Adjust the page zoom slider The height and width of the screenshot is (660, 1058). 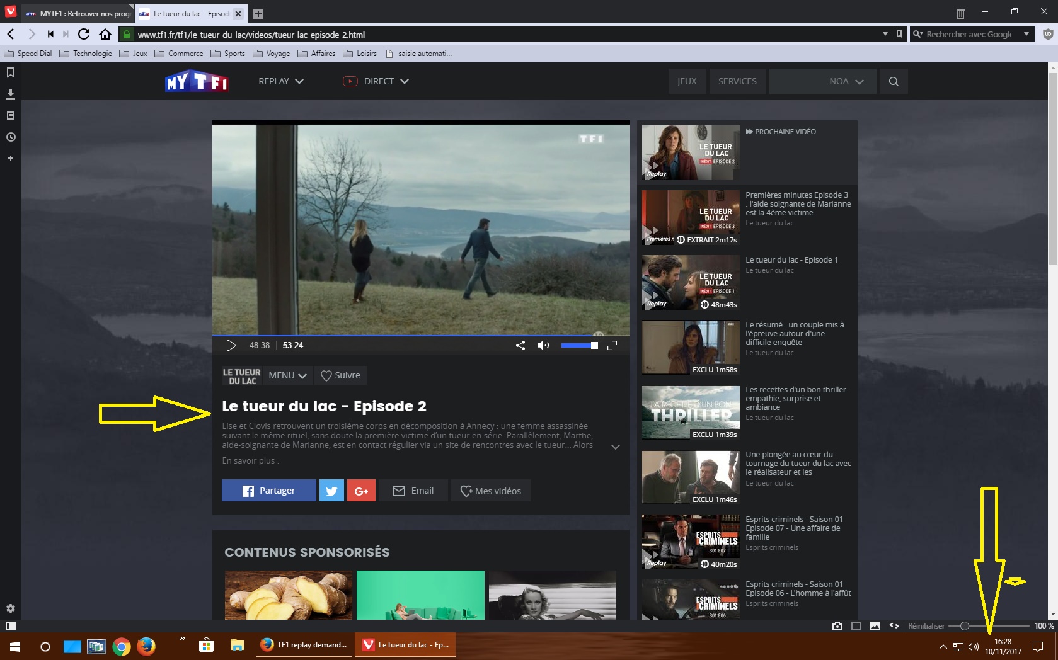click(x=988, y=626)
